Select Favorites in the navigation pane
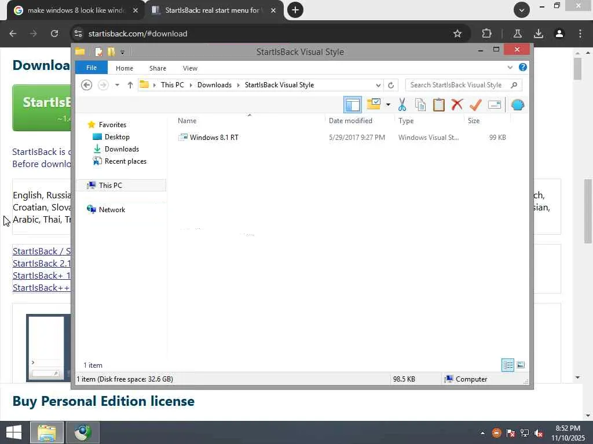 pyautogui.click(x=112, y=125)
